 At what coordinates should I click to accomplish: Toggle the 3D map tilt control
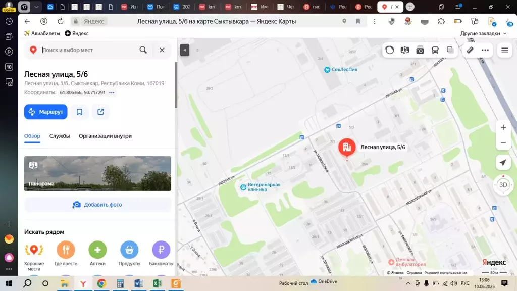503,185
